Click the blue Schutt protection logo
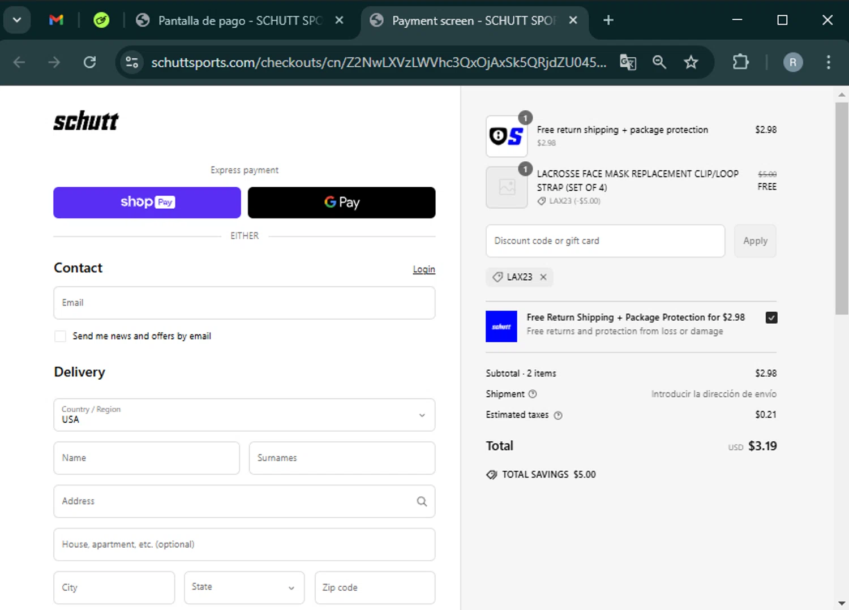 (x=501, y=327)
